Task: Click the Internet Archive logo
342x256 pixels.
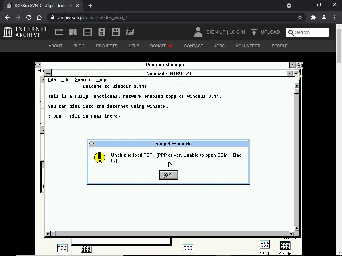Action: [x=25, y=32]
